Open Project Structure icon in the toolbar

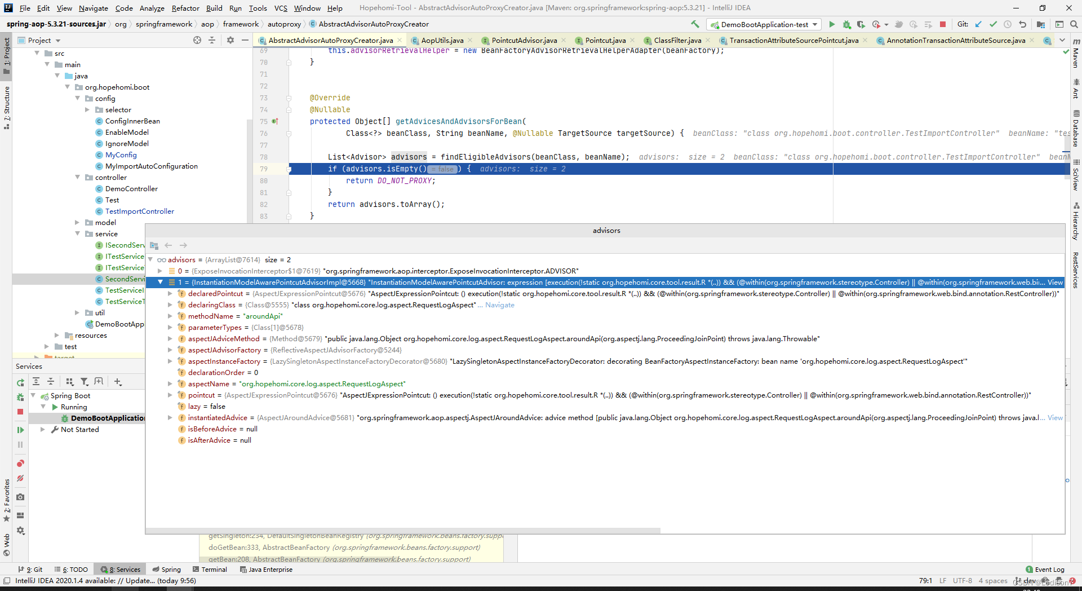coord(1040,24)
